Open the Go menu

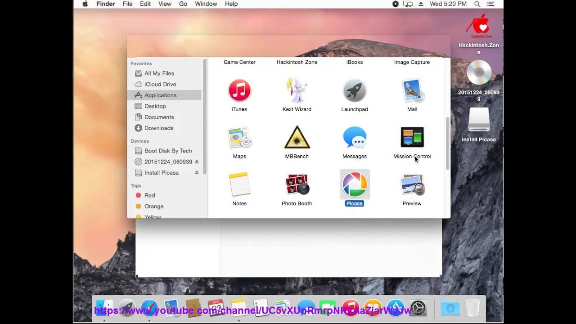[x=183, y=4]
